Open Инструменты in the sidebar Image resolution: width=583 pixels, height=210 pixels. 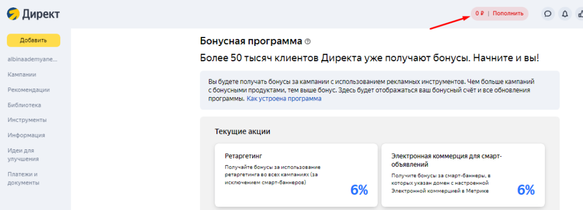(27, 120)
